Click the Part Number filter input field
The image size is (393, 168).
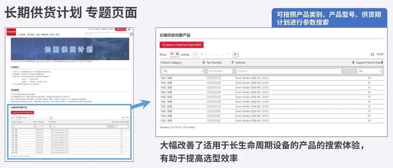pyautogui.click(x=220, y=71)
